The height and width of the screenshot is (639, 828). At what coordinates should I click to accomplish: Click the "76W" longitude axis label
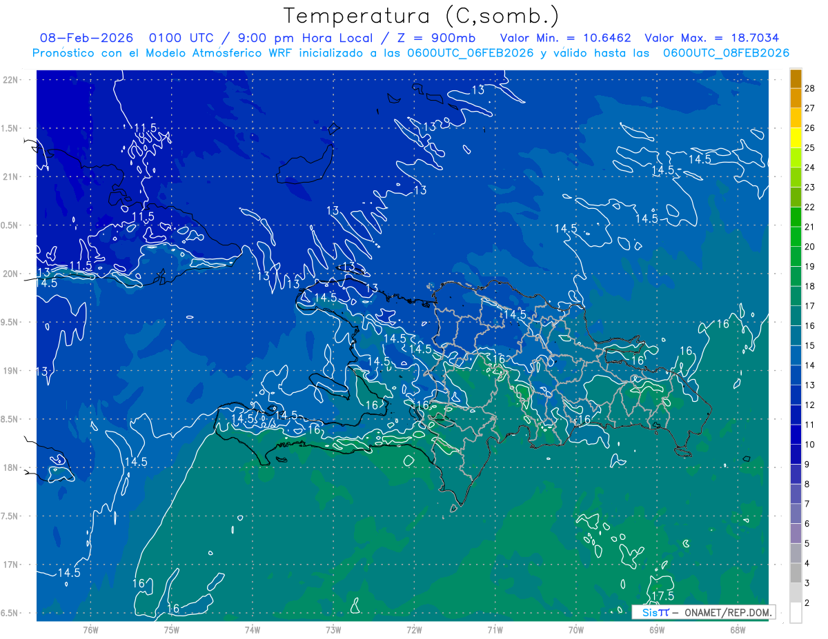point(90,629)
